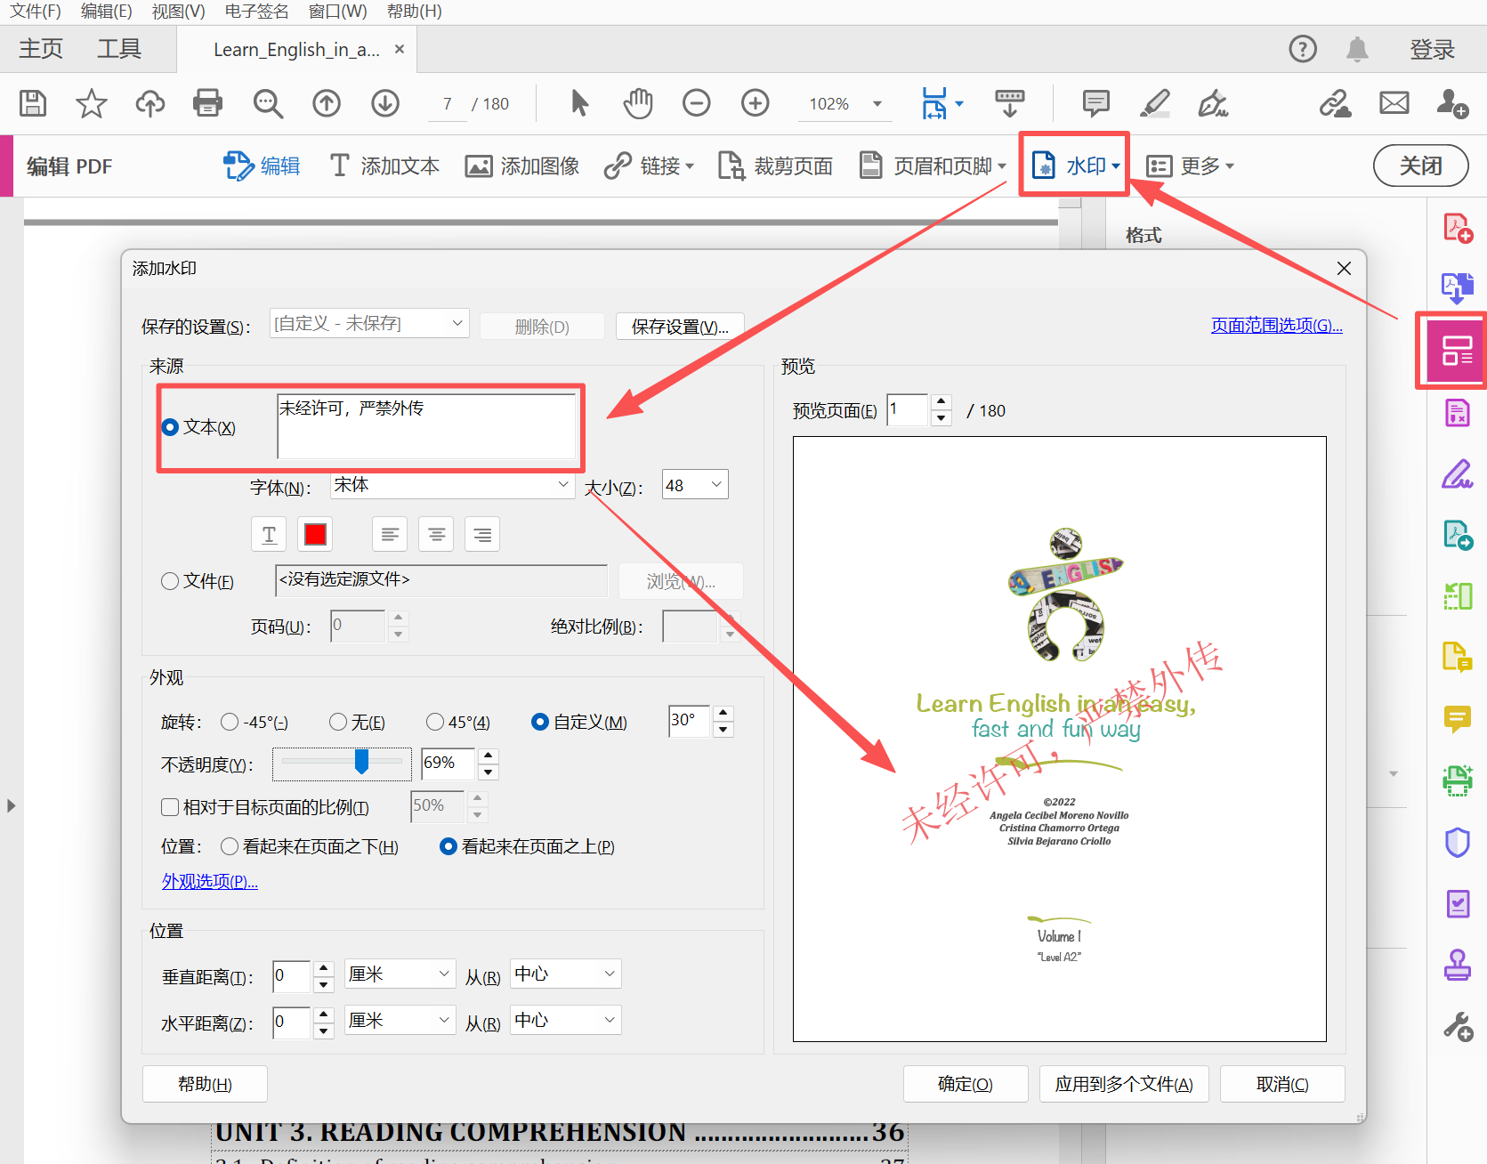Click the highlighter icon in top toolbar
The width and height of the screenshot is (1487, 1164).
point(1154,103)
